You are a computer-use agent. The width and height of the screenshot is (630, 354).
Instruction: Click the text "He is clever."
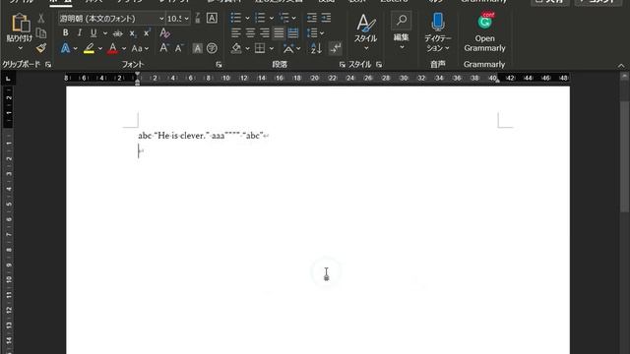click(x=181, y=136)
